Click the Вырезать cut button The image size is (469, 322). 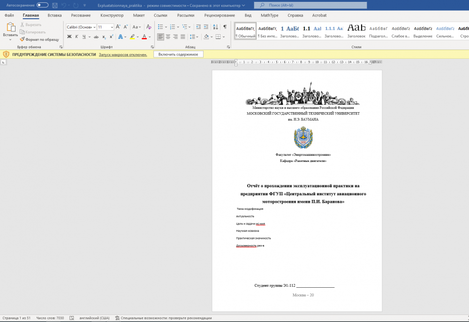(x=31, y=24)
